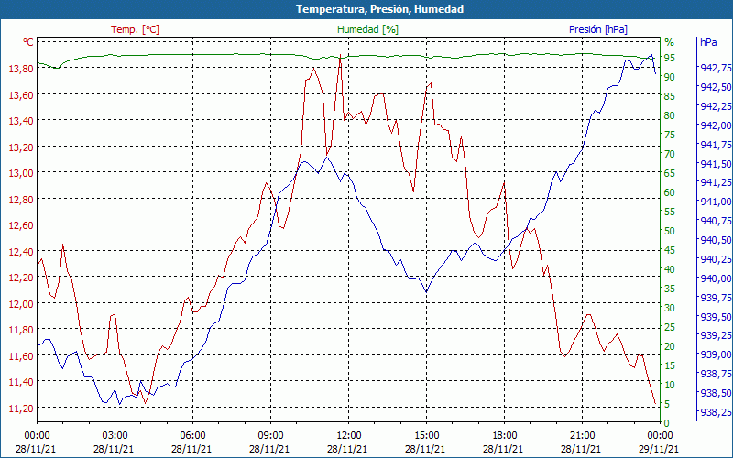Viewport: 733px width, 458px height.
Task: Click the '941,75' pressure axis value
Action: [x=717, y=145]
